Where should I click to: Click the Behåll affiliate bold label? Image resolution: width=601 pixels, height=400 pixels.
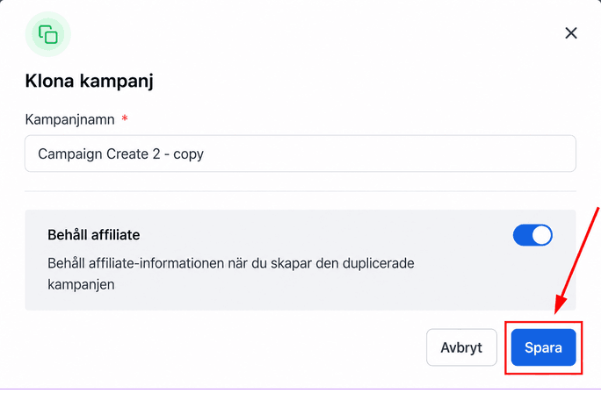93,234
